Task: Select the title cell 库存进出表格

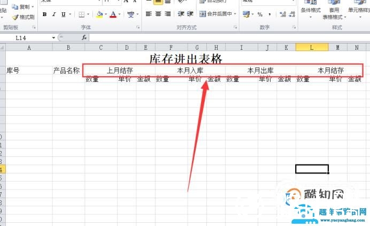Action: [x=186, y=58]
